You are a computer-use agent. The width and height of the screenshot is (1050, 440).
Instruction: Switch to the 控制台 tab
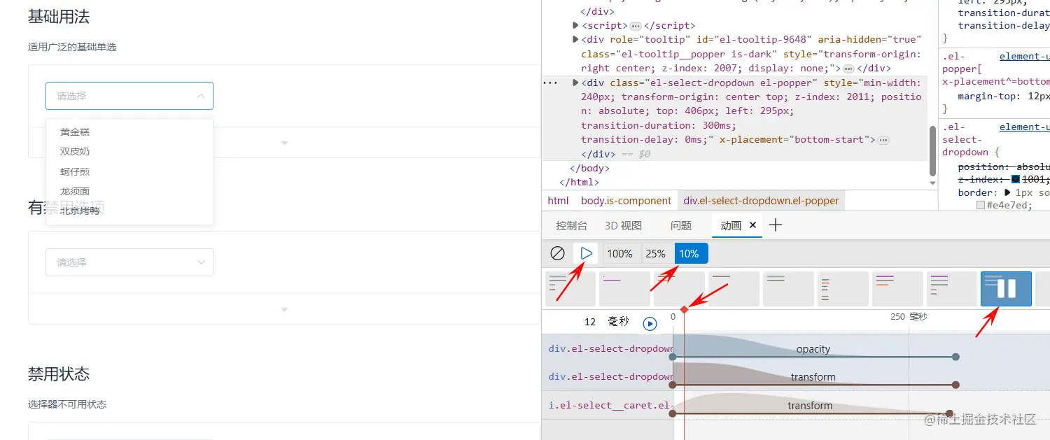pyautogui.click(x=571, y=225)
